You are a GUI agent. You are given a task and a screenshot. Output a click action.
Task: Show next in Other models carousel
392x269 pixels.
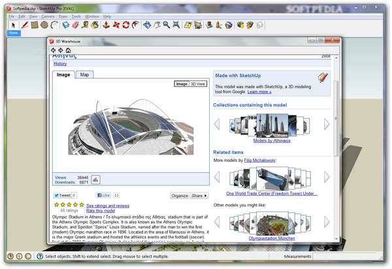[x=327, y=222]
